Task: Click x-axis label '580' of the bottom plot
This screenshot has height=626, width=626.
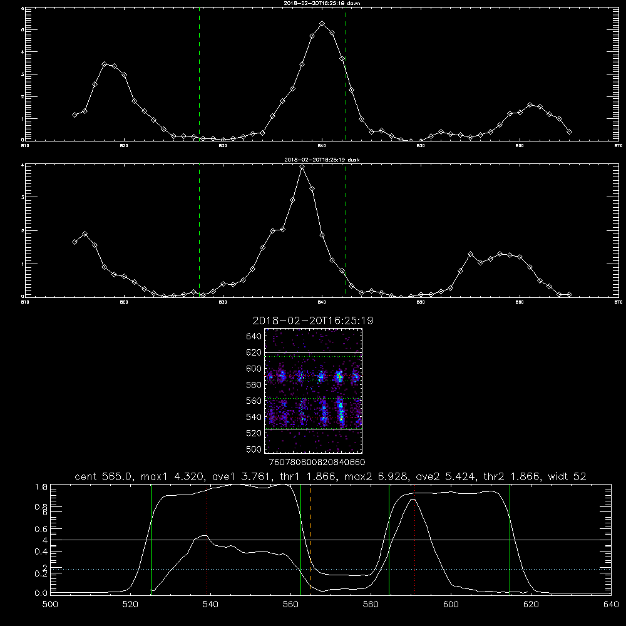Action: 371,605
